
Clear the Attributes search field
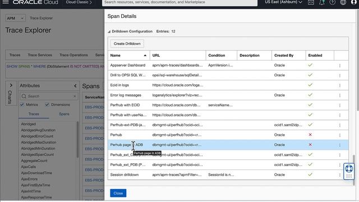75,96
